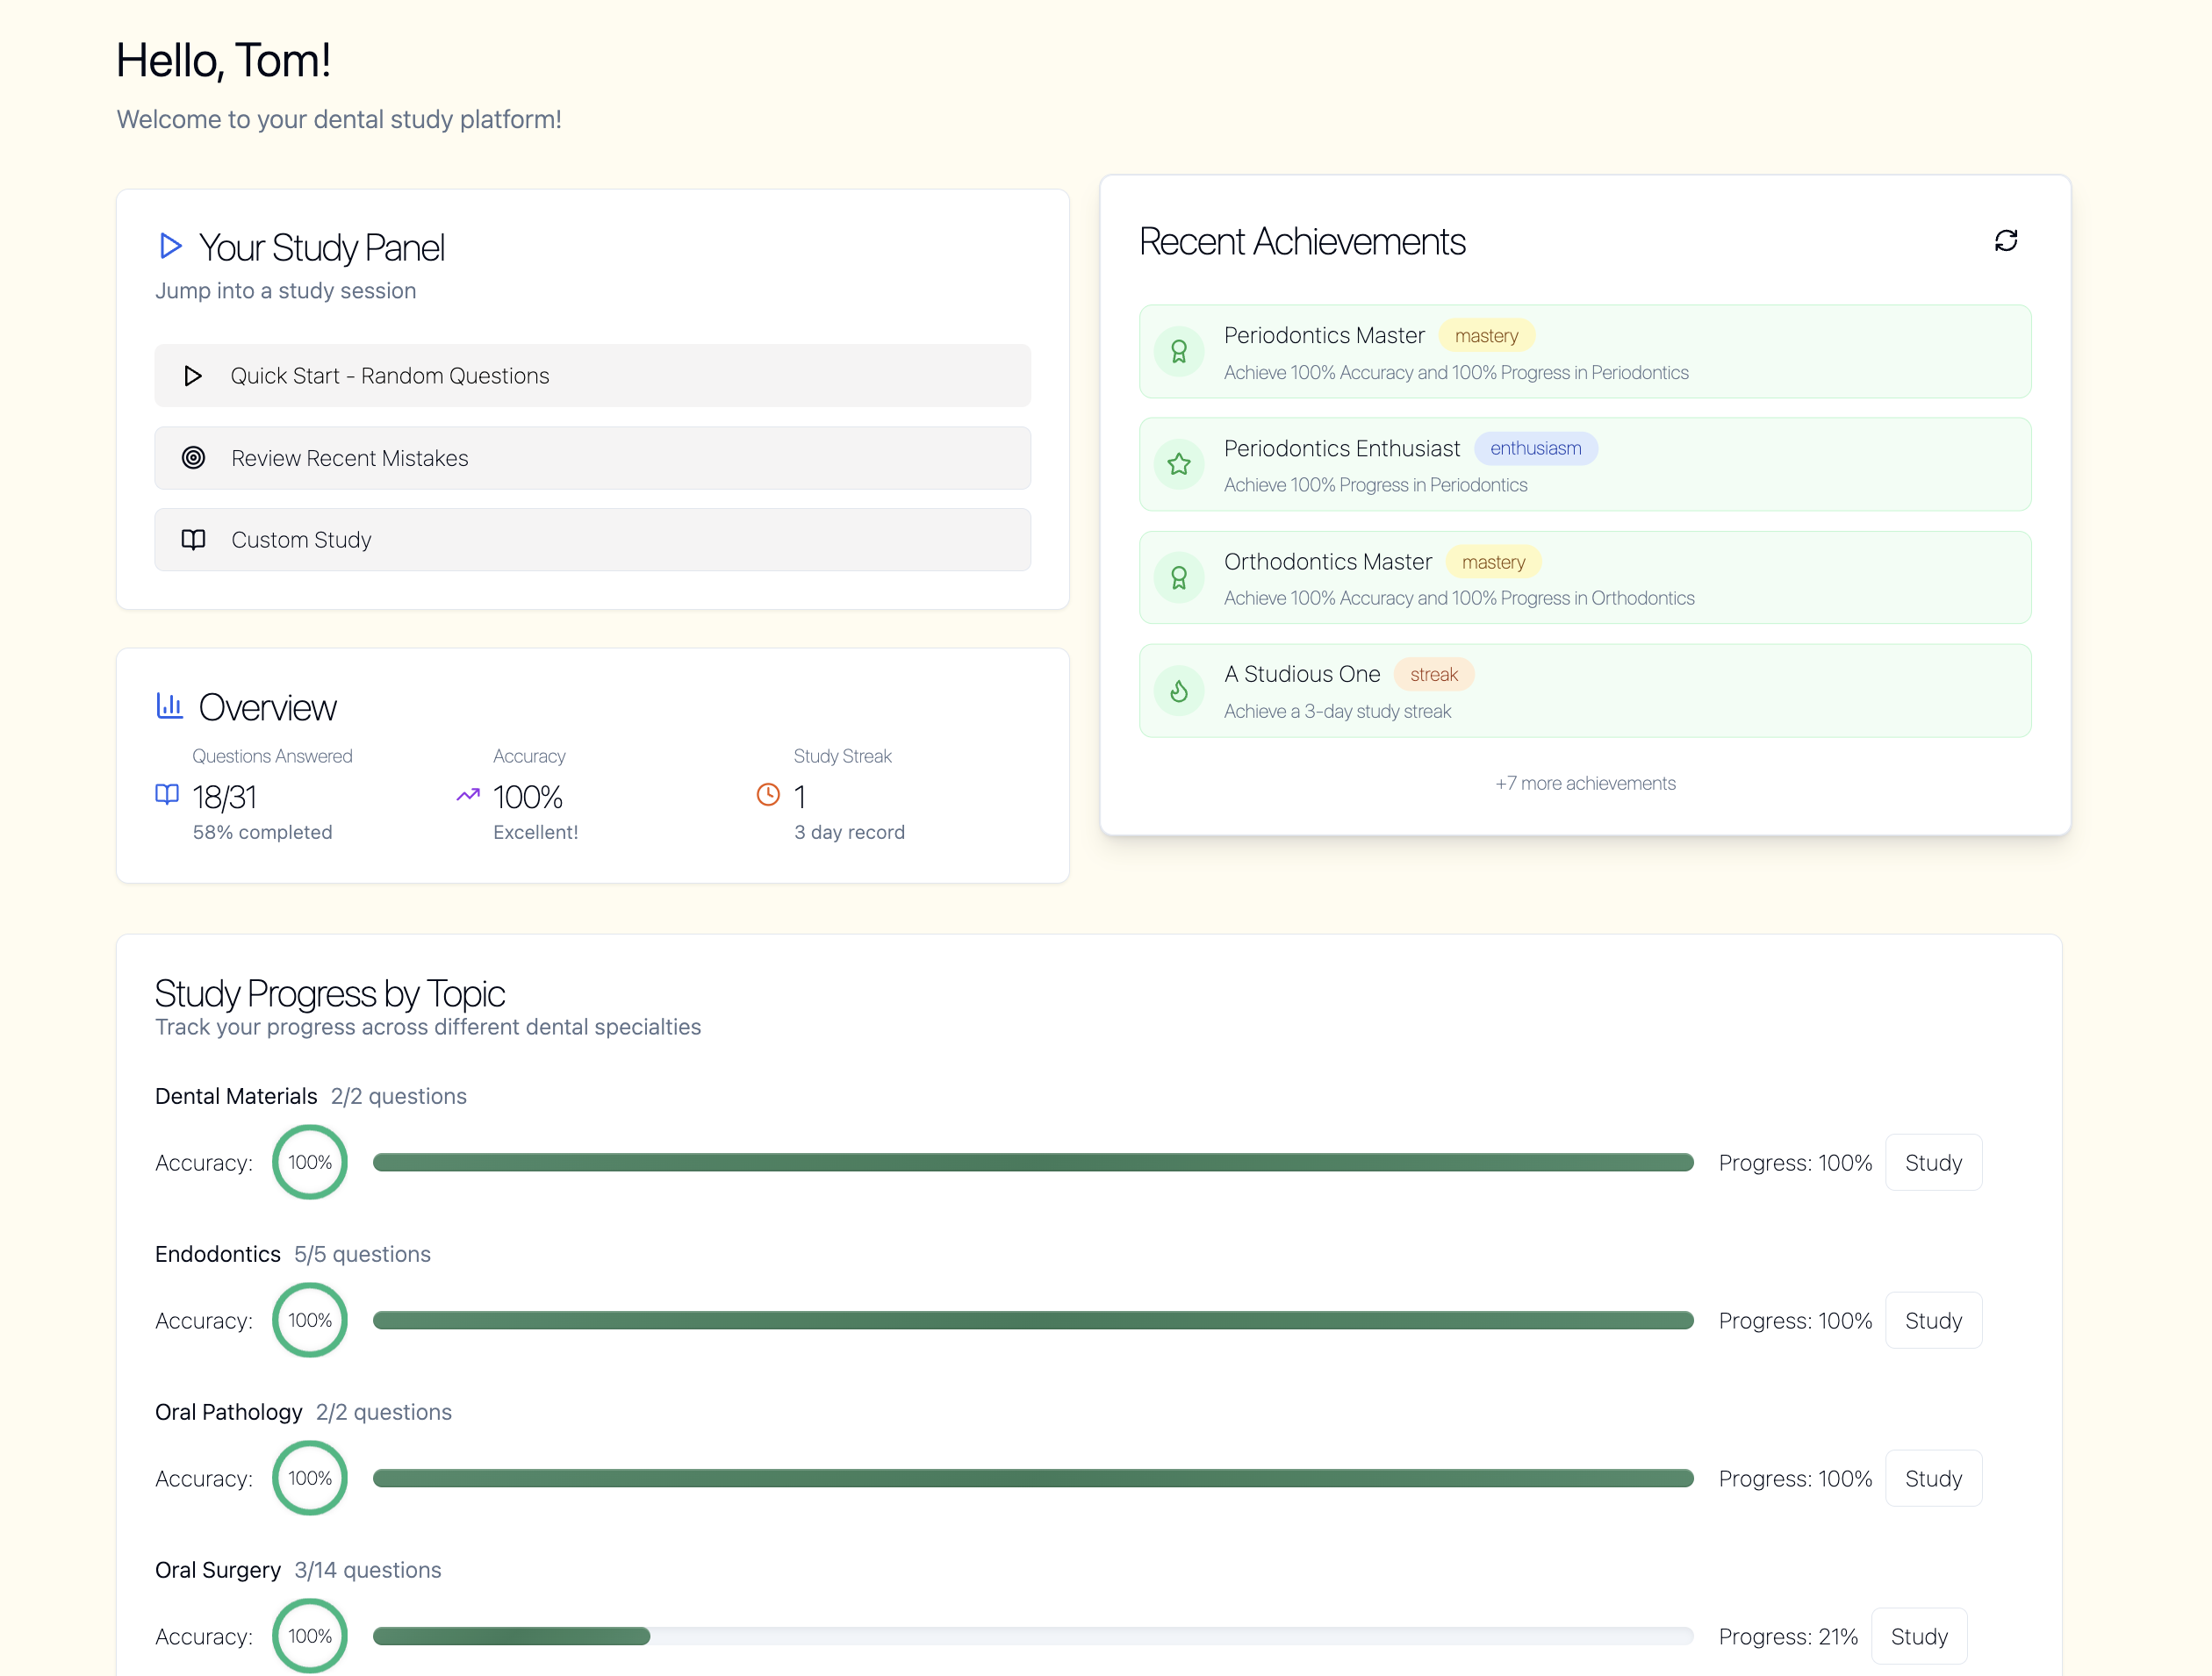
Task: Click the trending arrow icon next to 100% accuracy
Action: click(x=468, y=796)
